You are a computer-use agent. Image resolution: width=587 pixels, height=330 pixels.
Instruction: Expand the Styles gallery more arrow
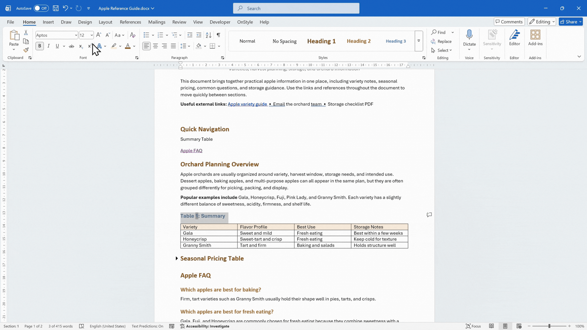[x=419, y=41]
